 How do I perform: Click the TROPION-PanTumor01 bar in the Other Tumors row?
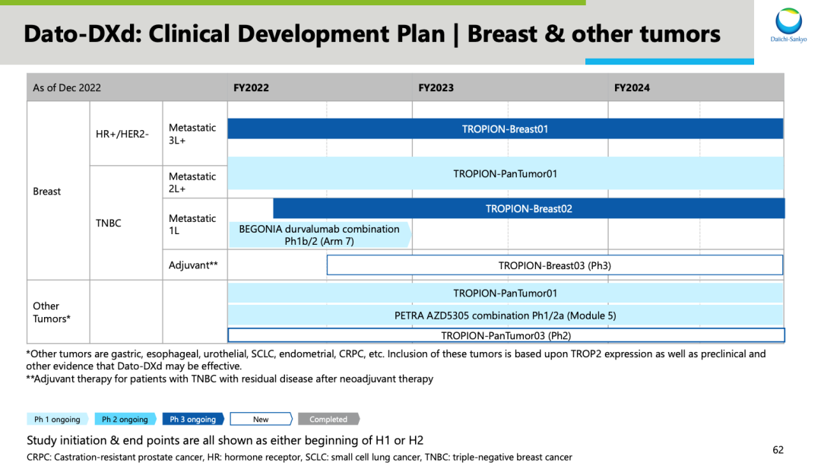[x=506, y=293]
